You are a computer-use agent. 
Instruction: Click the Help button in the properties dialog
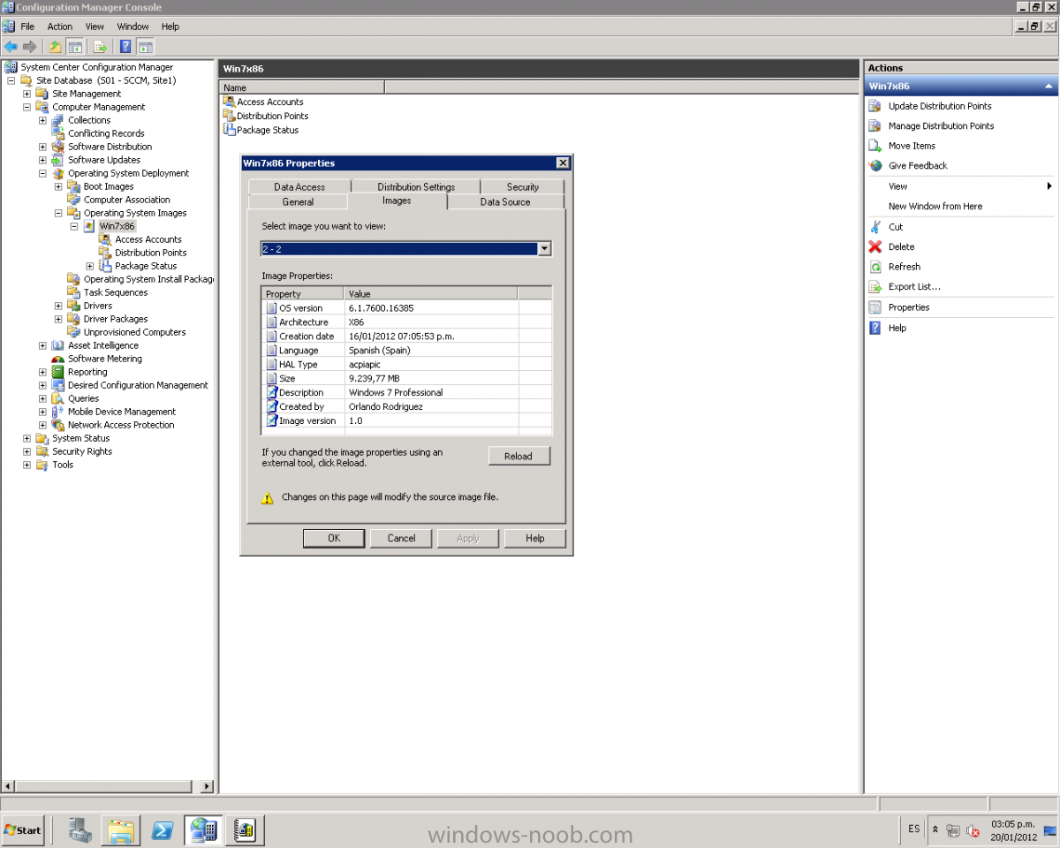click(535, 538)
